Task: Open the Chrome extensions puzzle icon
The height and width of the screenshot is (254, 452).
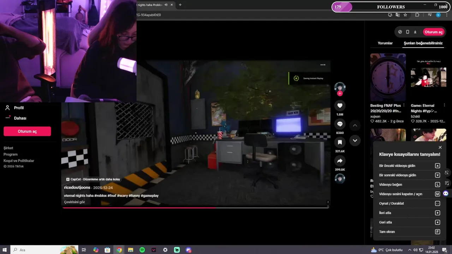Action: click(417, 15)
